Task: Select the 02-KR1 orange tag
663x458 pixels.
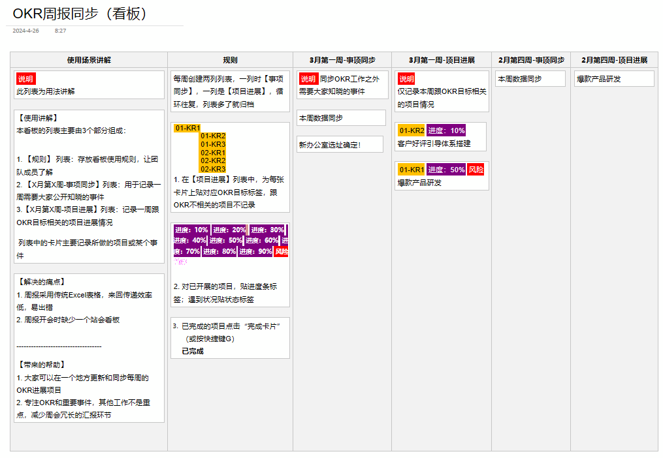Action: (213, 153)
